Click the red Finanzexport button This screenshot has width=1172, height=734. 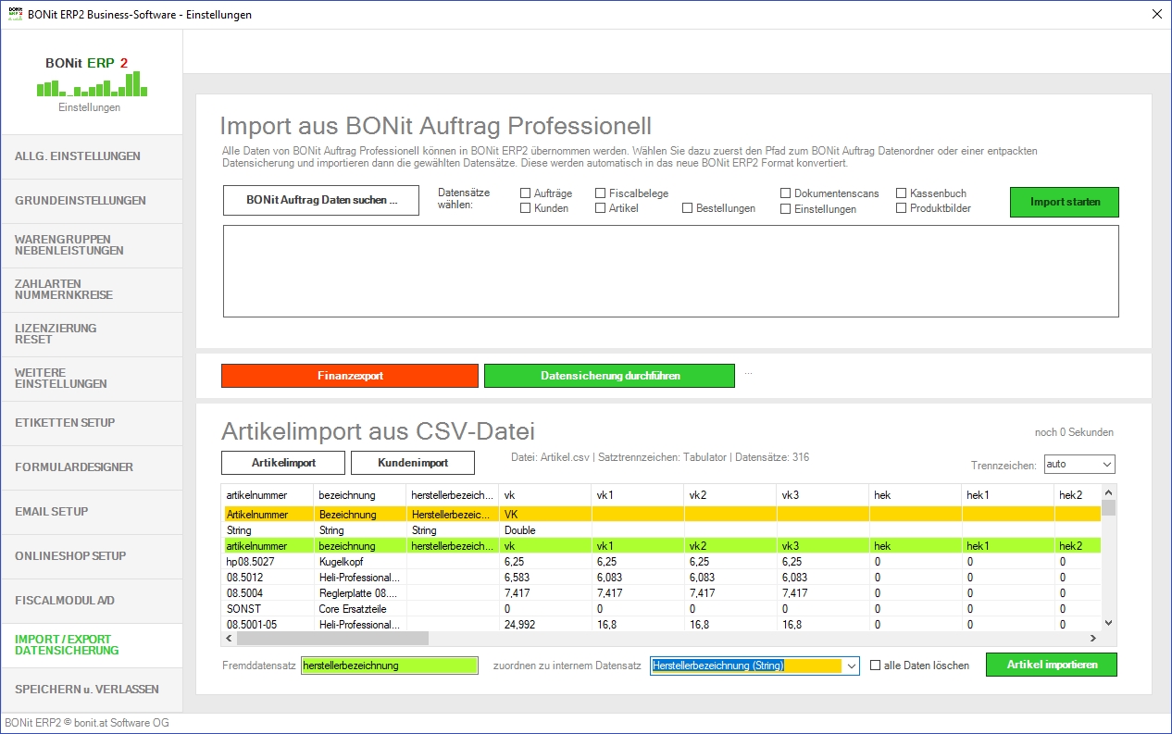tap(350, 376)
